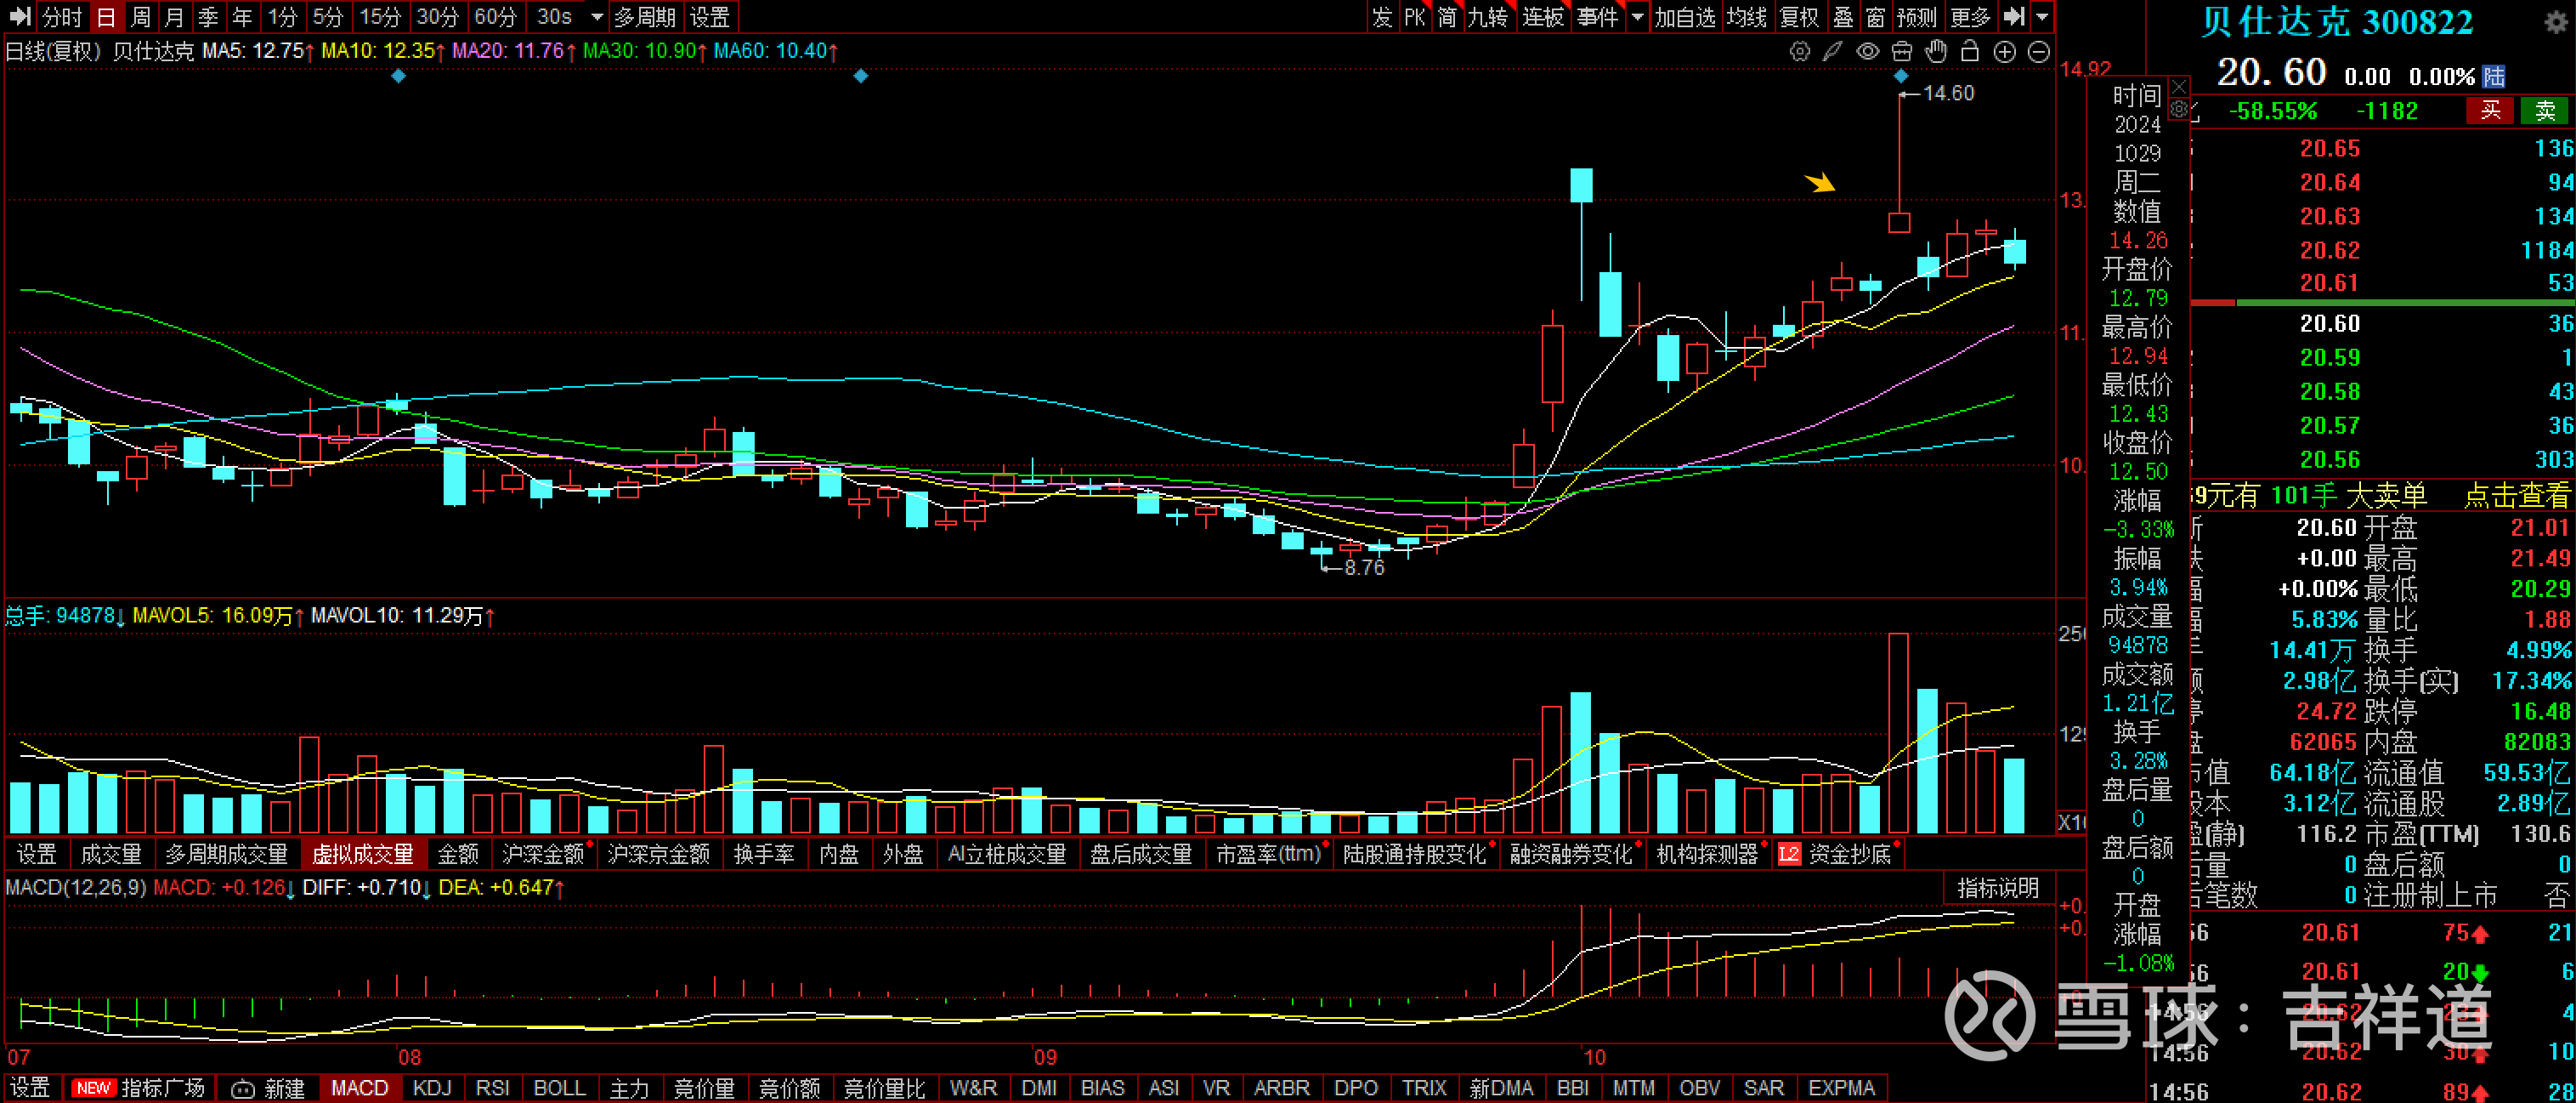
Task: Click the green 卖 sell button
Action: (x=2545, y=110)
